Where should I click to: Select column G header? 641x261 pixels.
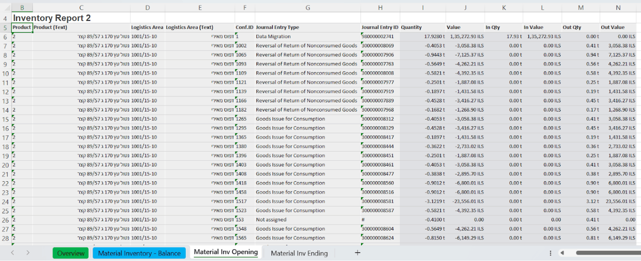(x=308, y=8)
